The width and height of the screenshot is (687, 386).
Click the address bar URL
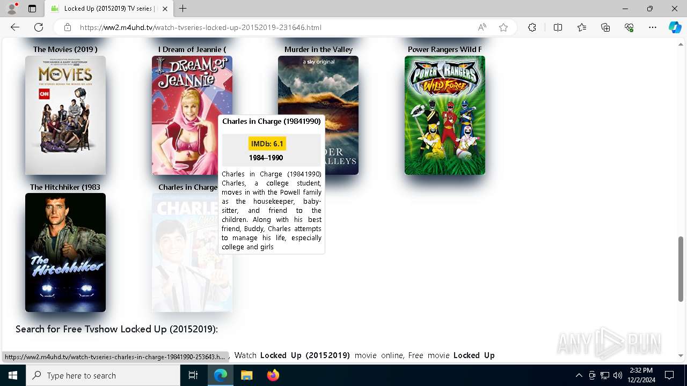point(201,27)
